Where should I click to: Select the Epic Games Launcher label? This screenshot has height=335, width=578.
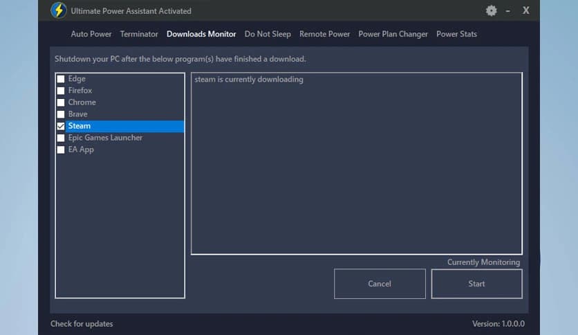(105, 138)
